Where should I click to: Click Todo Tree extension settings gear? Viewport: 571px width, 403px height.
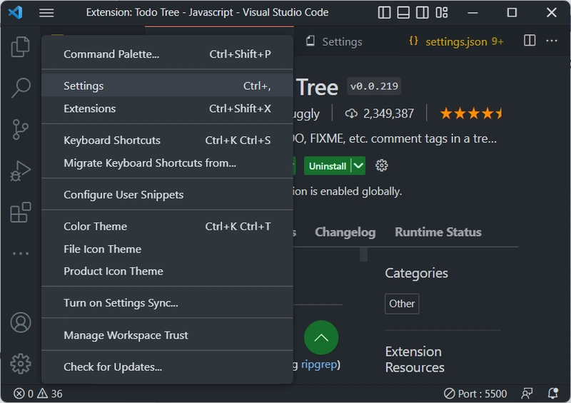382,165
